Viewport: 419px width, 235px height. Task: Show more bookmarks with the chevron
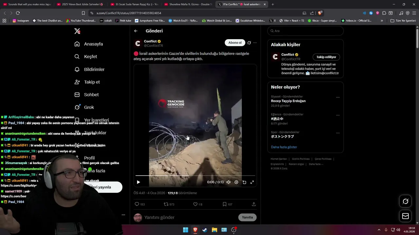click(382, 21)
